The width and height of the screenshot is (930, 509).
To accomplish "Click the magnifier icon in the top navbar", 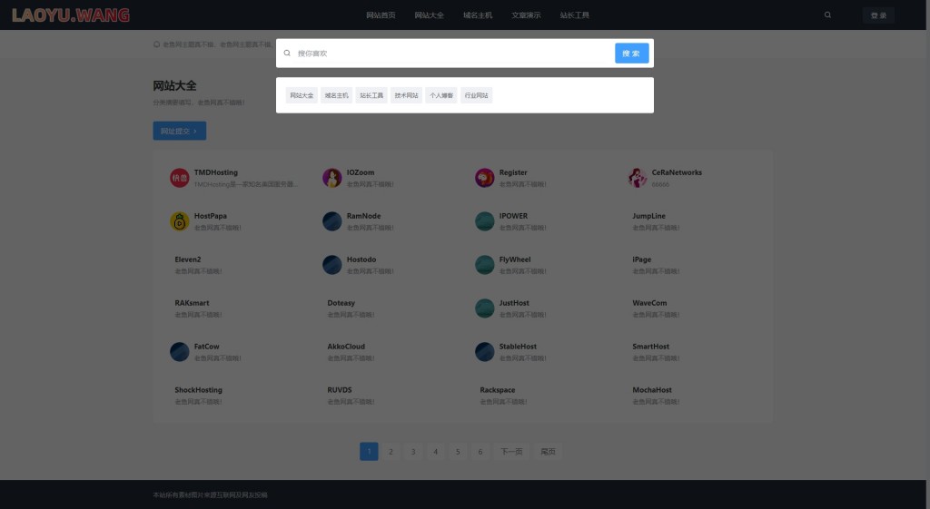I will pos(827,15).
